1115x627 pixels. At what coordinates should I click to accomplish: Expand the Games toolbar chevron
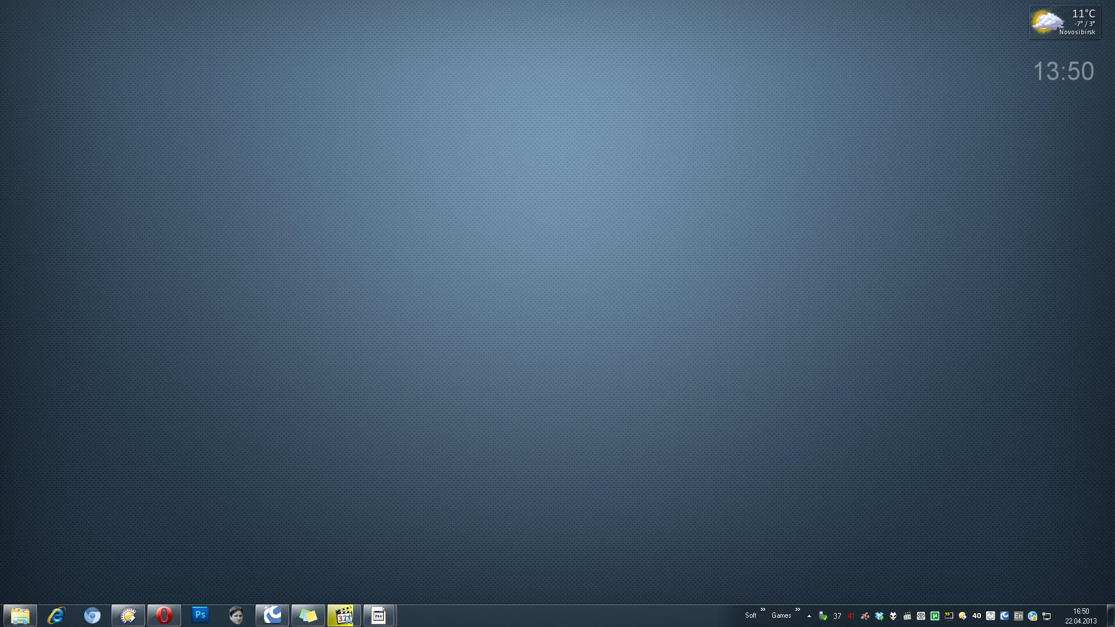[798, 610]
